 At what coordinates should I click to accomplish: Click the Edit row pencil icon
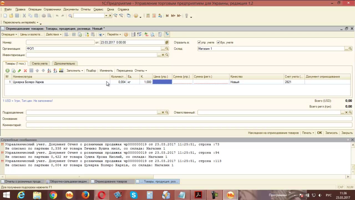pos(19,71)
